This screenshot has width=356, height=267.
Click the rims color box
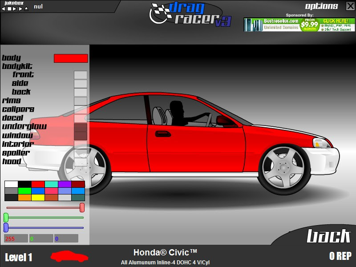point(81,101)
